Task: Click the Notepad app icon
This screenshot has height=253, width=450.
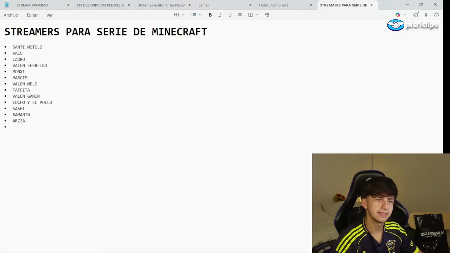Action: click(x=6, y=5)
